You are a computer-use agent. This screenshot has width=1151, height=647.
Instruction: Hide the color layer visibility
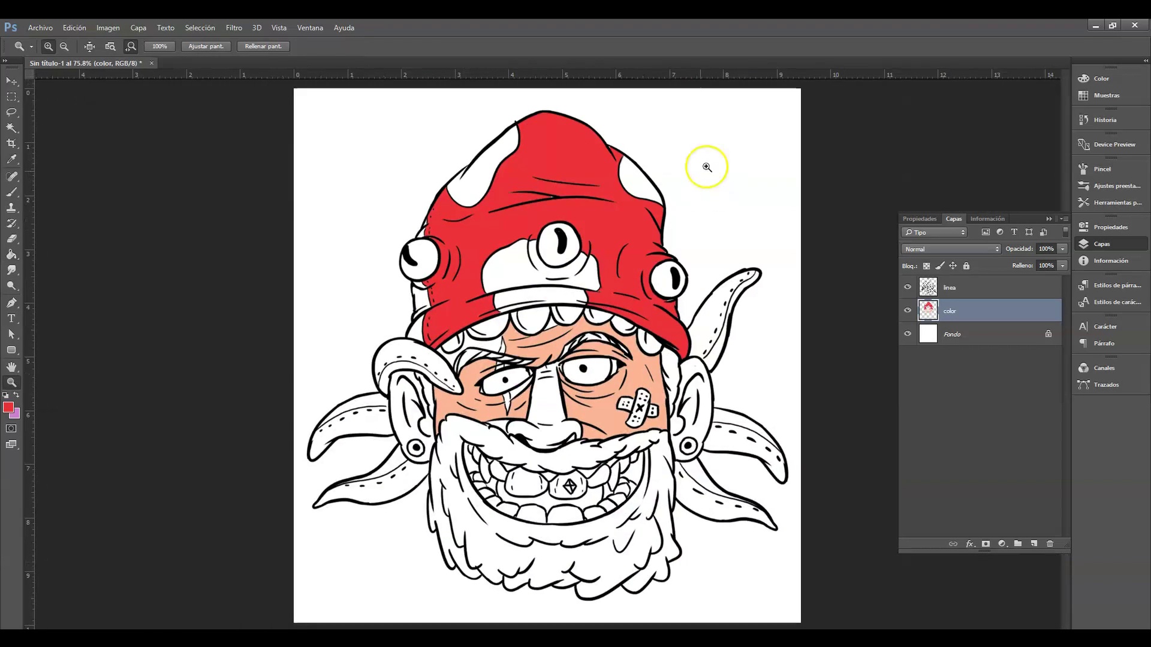point(907,310)
